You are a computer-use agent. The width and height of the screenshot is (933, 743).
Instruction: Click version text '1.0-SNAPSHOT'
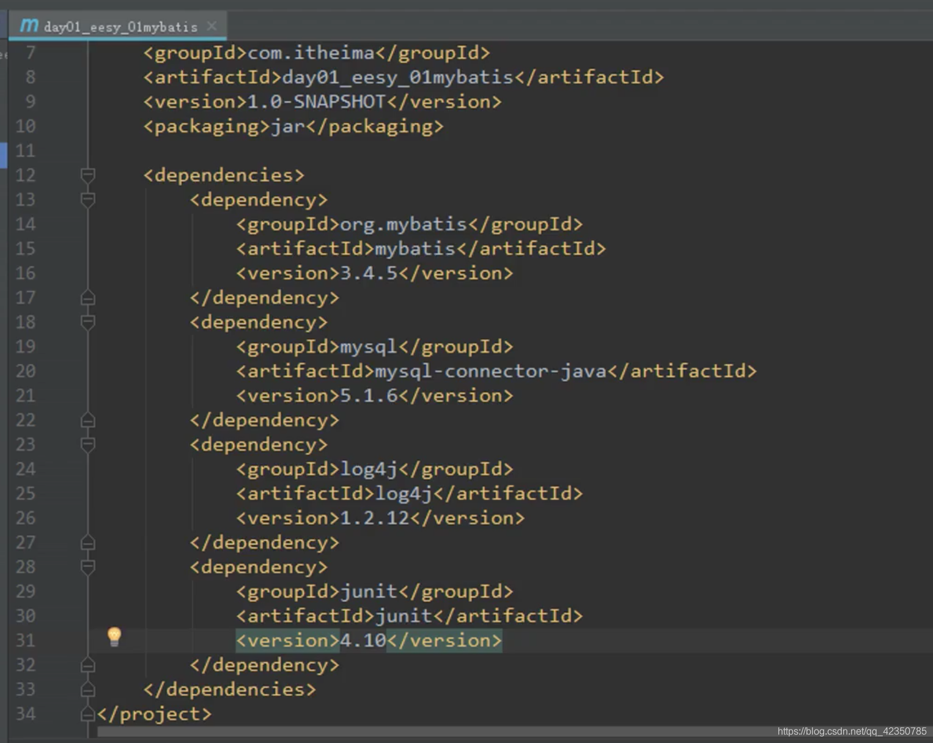click(316, 101)
